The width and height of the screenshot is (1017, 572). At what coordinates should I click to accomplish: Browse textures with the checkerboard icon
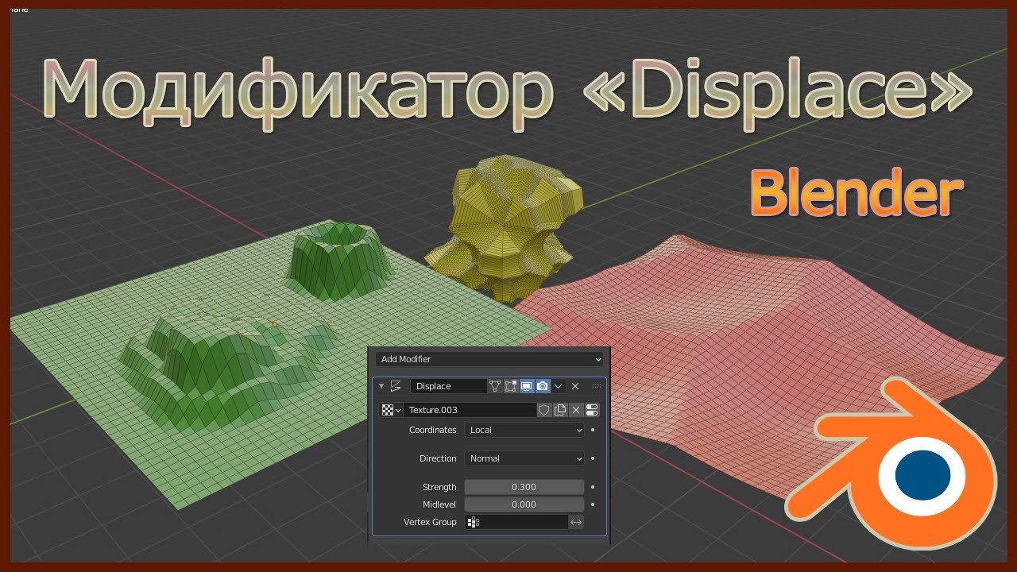click(391, 410)
